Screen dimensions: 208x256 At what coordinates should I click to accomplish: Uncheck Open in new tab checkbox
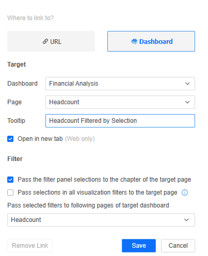tap(10, 139)
